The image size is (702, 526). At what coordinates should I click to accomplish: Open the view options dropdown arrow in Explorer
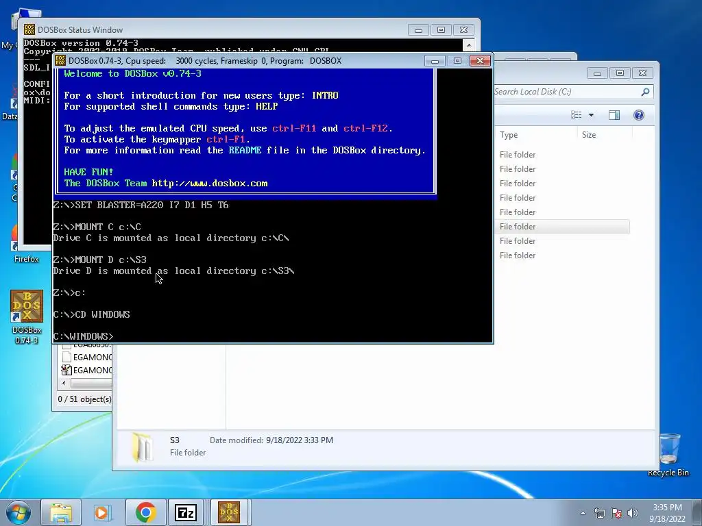[x=591, y=115]
